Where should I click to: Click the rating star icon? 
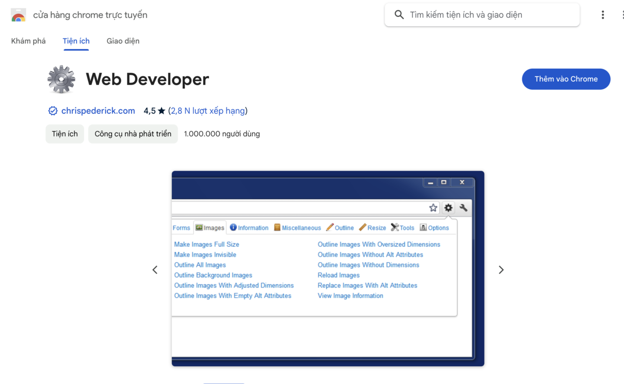(x=162, y=111)
